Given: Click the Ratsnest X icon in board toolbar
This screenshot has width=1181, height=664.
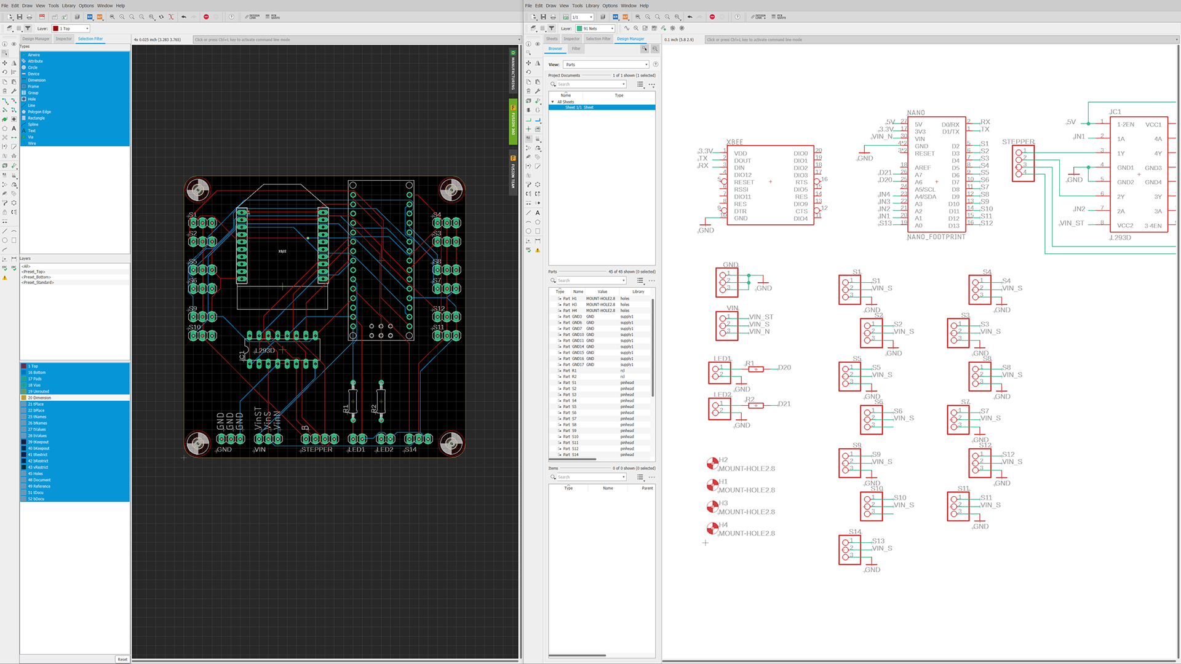Looking at the screenshot, I should point(171,17).
